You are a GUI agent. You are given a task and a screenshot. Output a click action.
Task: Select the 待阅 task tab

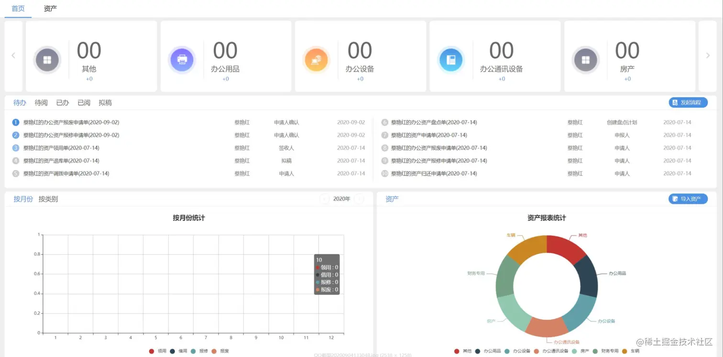point(41,103)
